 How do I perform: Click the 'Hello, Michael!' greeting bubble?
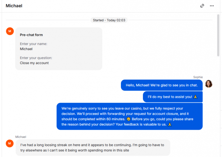coord(162,85)
